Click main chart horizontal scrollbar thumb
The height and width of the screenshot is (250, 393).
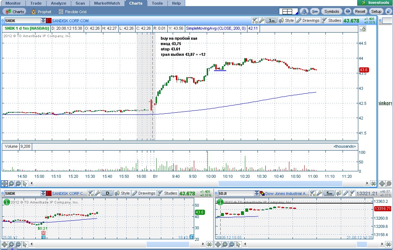click(280, 183)
